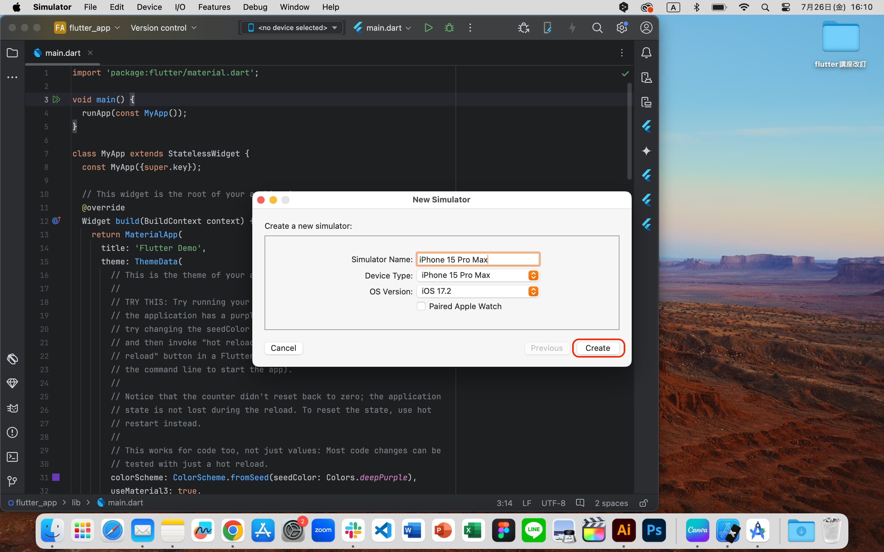Expand the Device Type dropdown
The image size is (884, 552).
point(533,275)
